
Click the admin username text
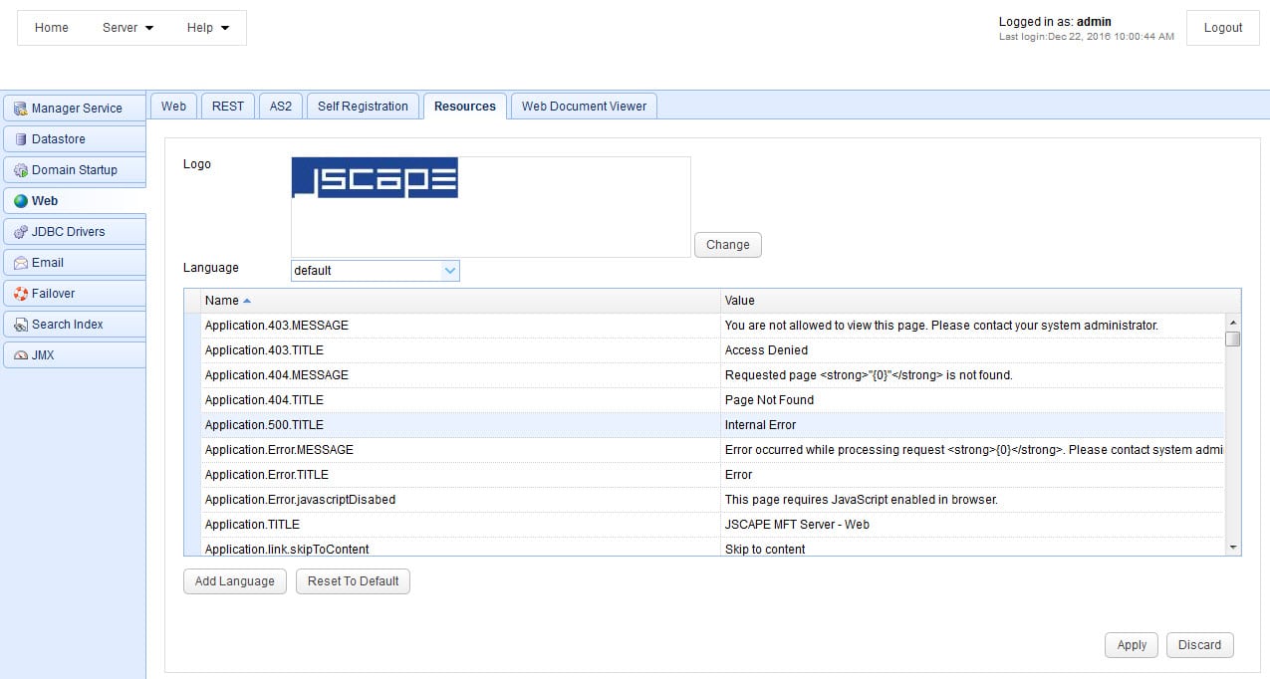click(1094, 21)
